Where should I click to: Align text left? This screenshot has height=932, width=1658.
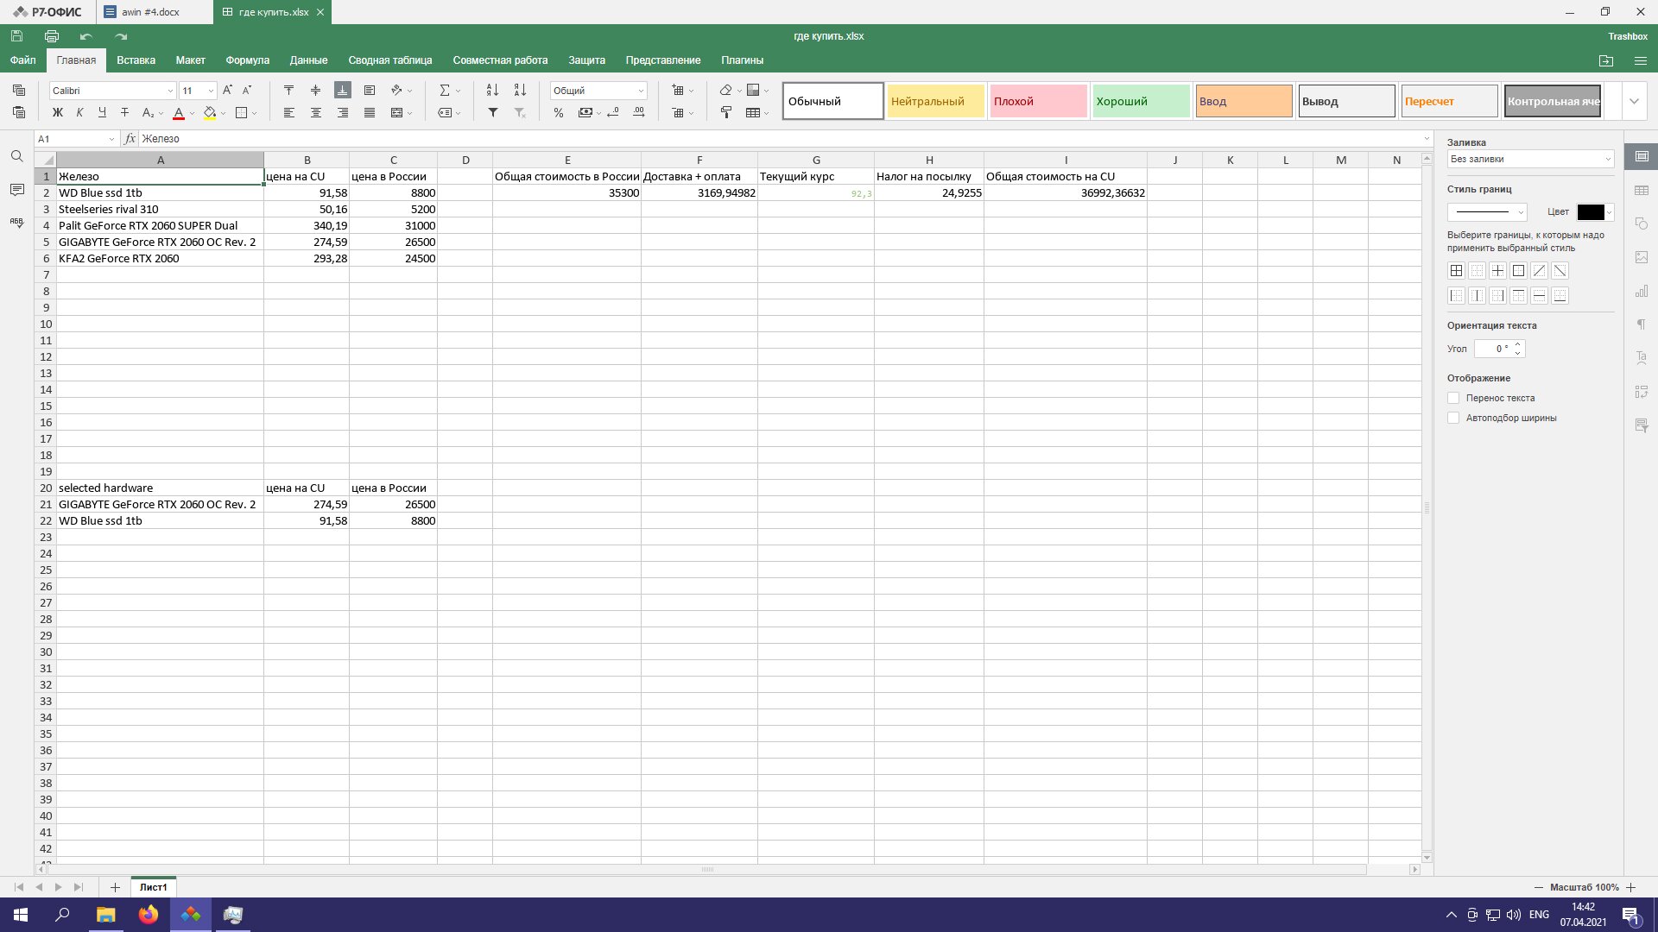pyautogui.click(x=289, y=113)
